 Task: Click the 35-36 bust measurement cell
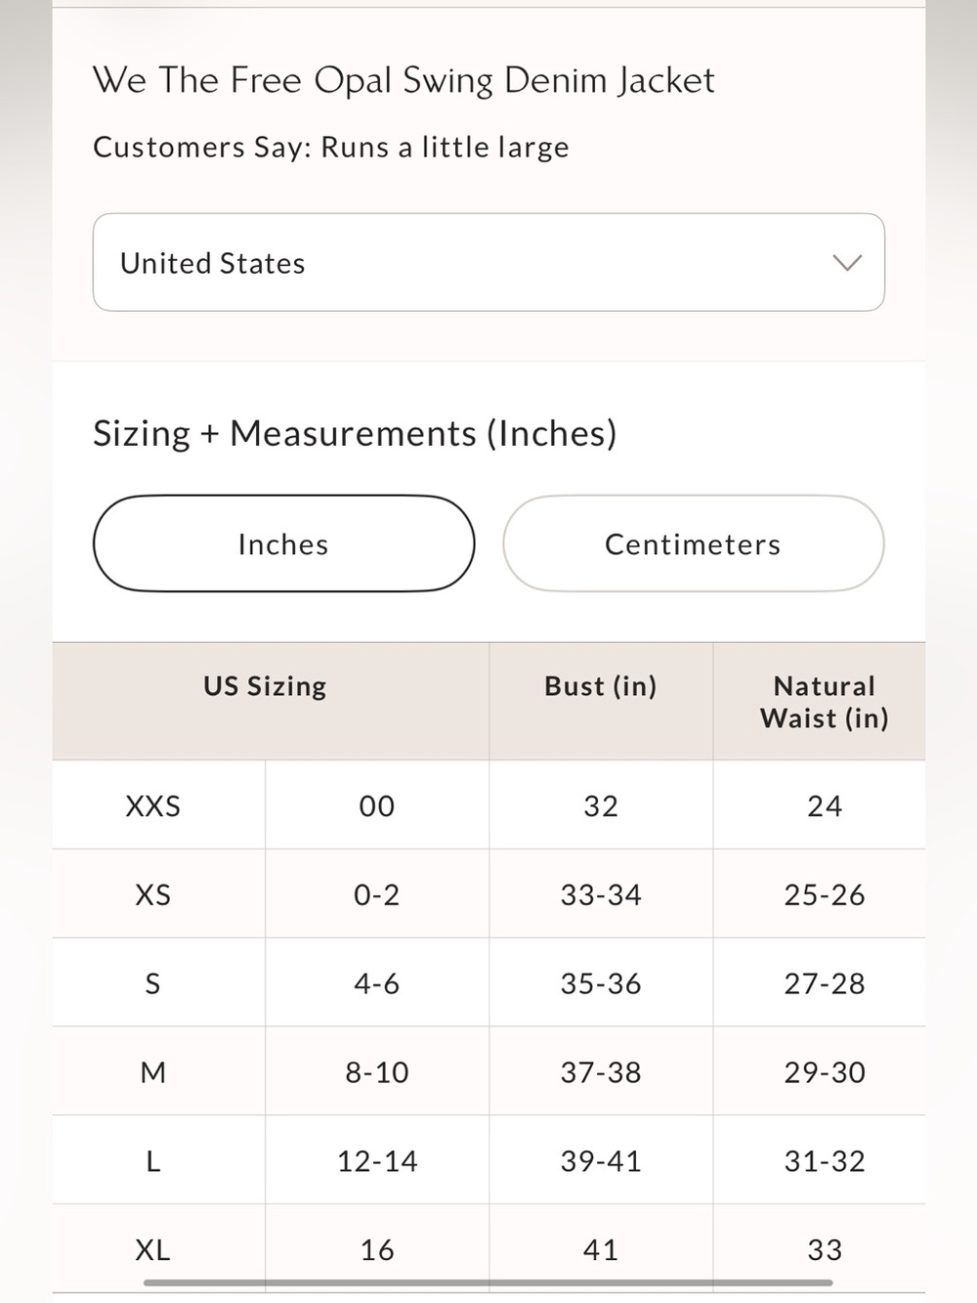click(x=601, y=983)
